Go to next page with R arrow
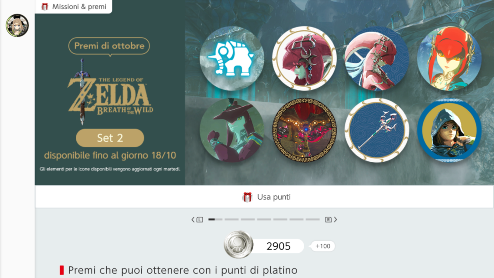 331,219
